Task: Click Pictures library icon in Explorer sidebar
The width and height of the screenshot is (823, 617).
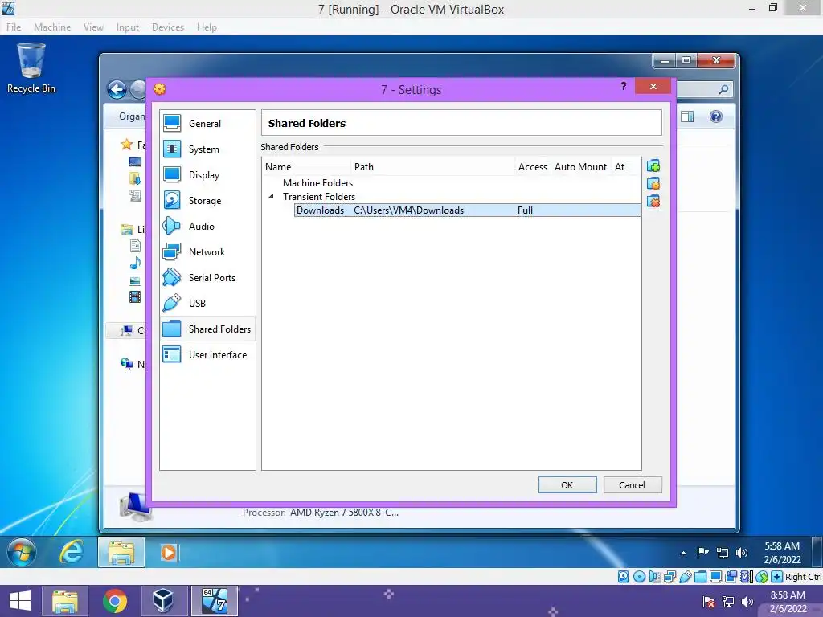Action: [x=135, y=280]
